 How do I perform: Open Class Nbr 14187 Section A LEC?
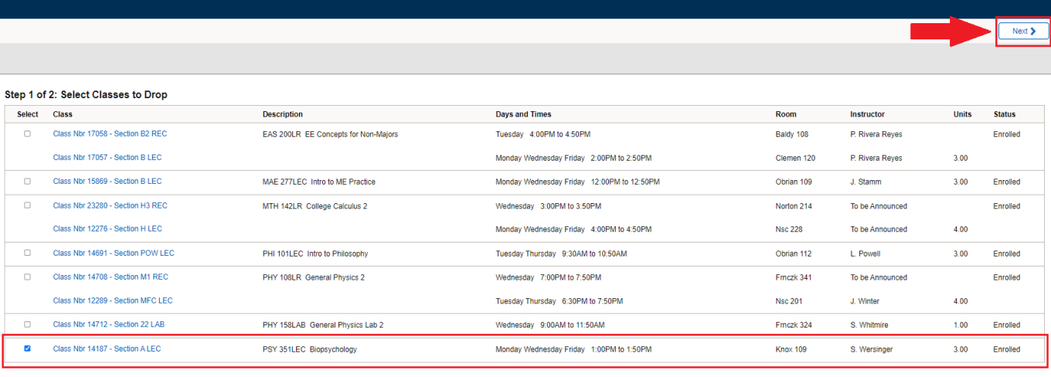coord(107,348)
